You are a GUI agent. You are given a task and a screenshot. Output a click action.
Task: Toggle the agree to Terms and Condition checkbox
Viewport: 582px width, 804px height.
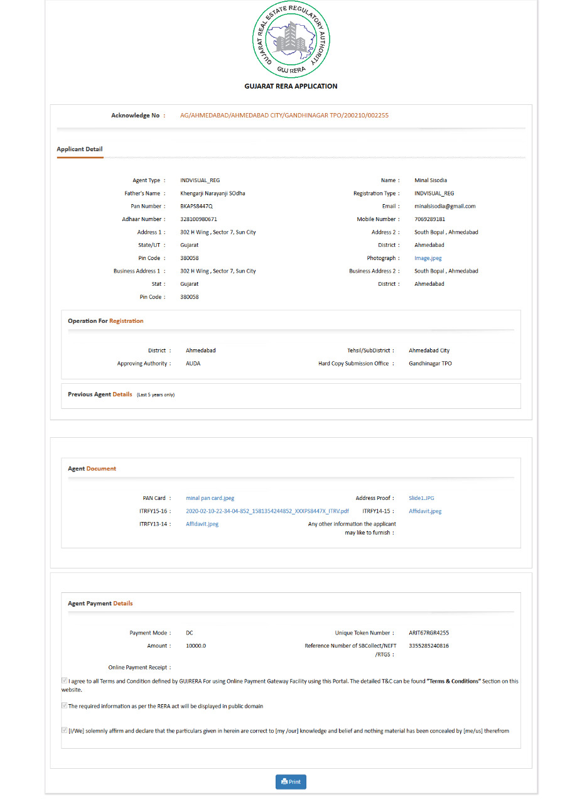coord(65,681)
